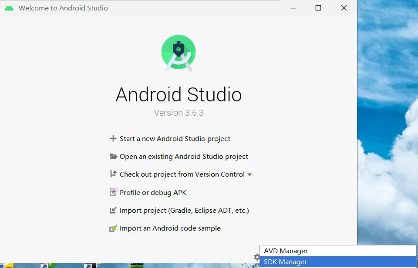The height and width of the screenshot is (268, 418).
Task: Minimize the Welcome to Android Studio window
Action: (x=293, y=8)
